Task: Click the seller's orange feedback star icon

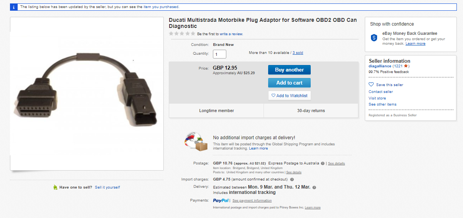Action: point(406,66)
